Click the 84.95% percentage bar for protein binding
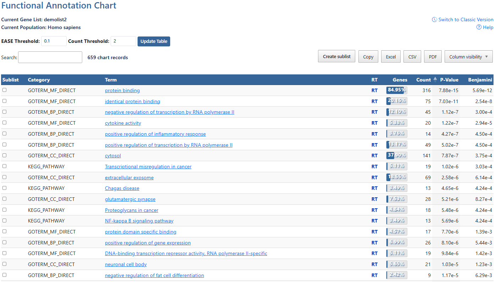Screen dimensions: 496x282 point(396,90)
